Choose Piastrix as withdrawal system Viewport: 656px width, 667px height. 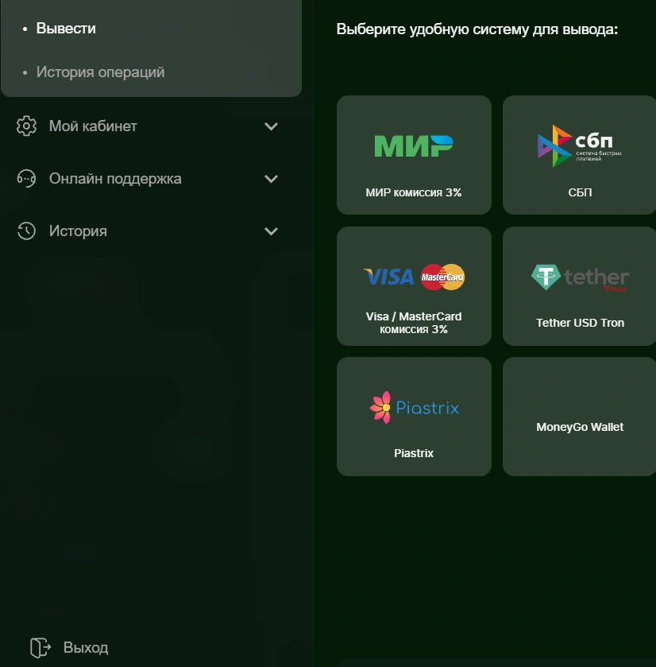(x=413, y=416)
